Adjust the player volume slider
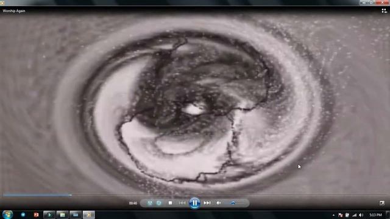Screen dimensions: 390x219 pos(235,203)
